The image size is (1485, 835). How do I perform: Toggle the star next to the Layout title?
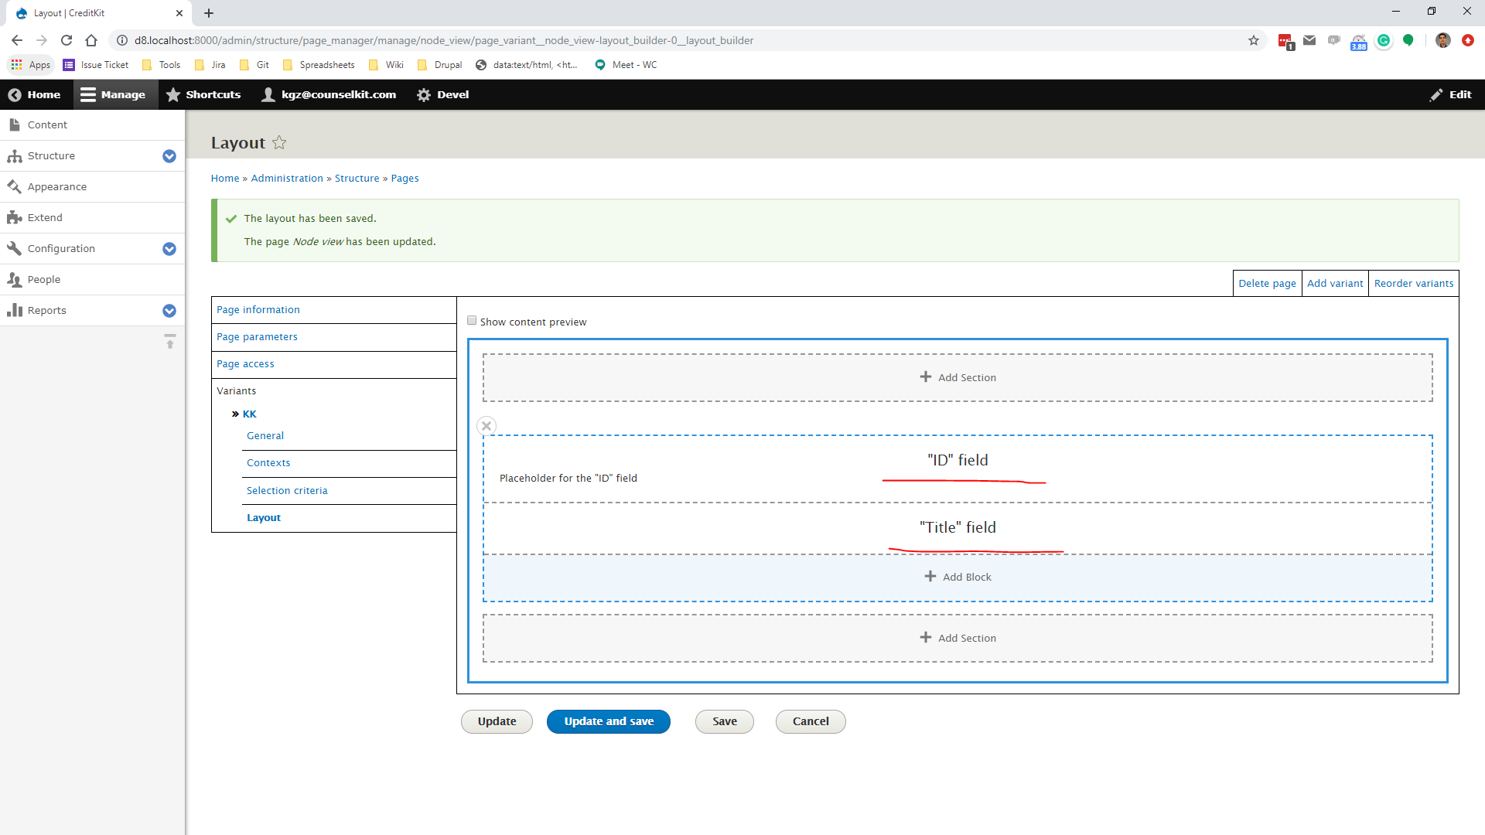pyautogui.click(x=279, y=142)
